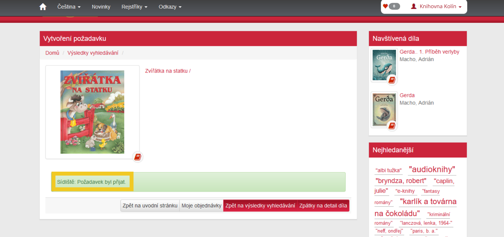The height and width of the screenshot is (237, 504).
Task: Select the "neff, ondřej" tag
Action: (389, 231)
